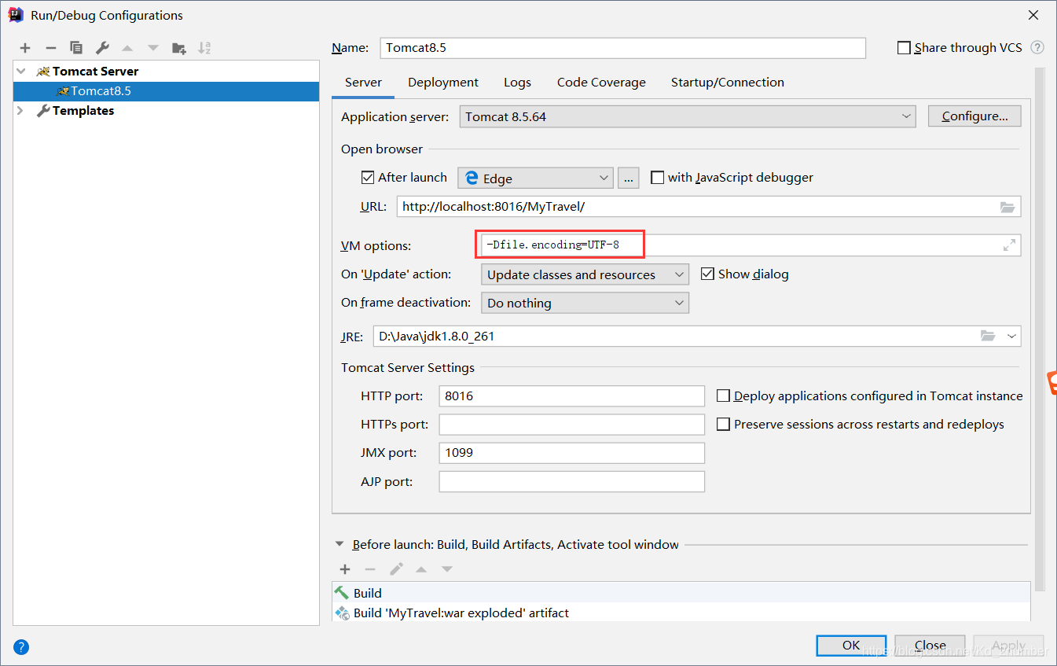Click Close button
Image resolution: width=1057 pixels, height=666 pixels.
click(x=930, y=646)
